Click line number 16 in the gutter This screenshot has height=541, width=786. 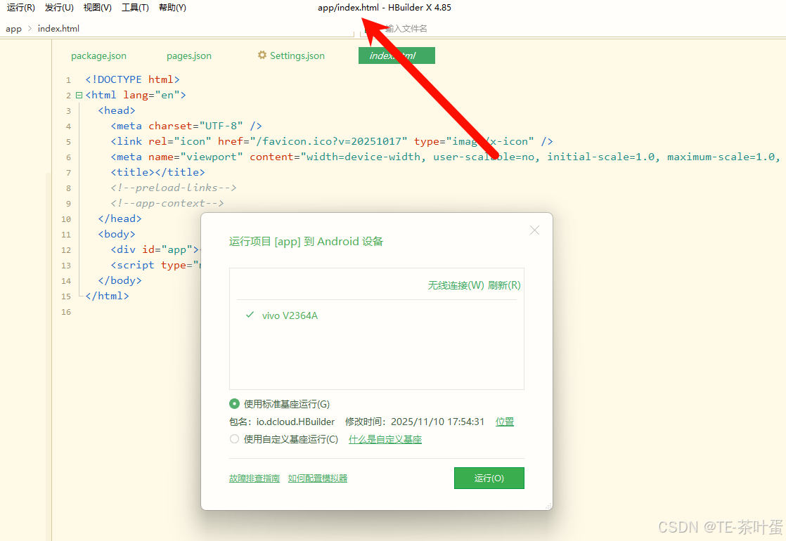point(66,312)
